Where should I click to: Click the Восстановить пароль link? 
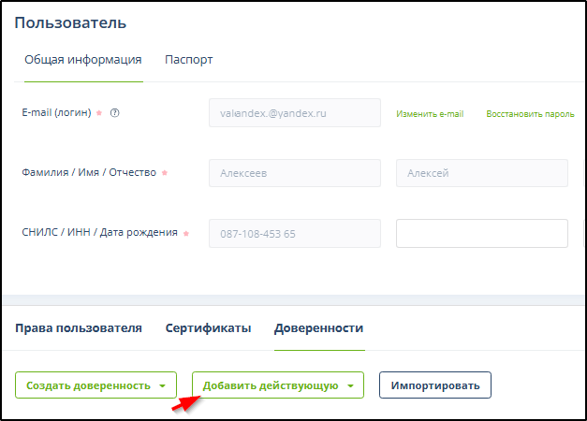coord(530,114)
